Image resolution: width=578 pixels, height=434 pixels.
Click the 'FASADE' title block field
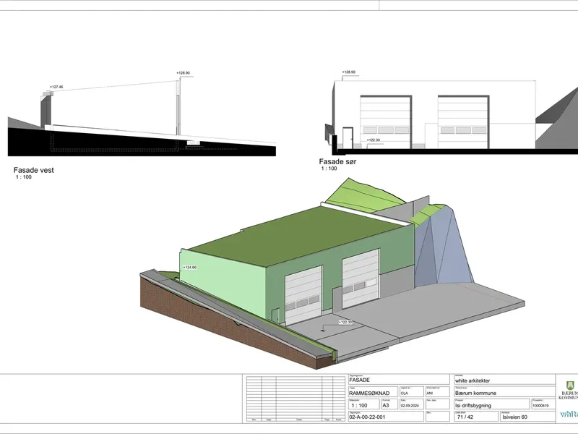coord(399,380)
